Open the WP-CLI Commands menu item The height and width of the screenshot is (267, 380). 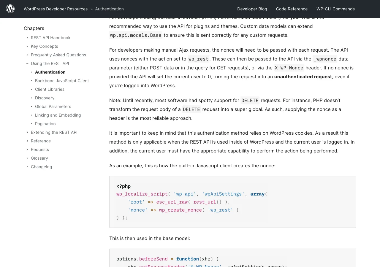coord(335,9)
